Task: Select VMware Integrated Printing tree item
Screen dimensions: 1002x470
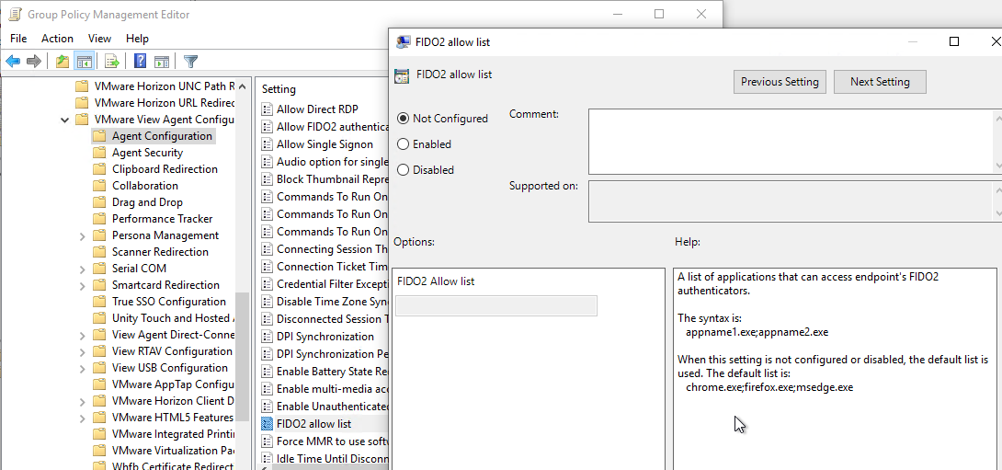Action: pos(173,434)
